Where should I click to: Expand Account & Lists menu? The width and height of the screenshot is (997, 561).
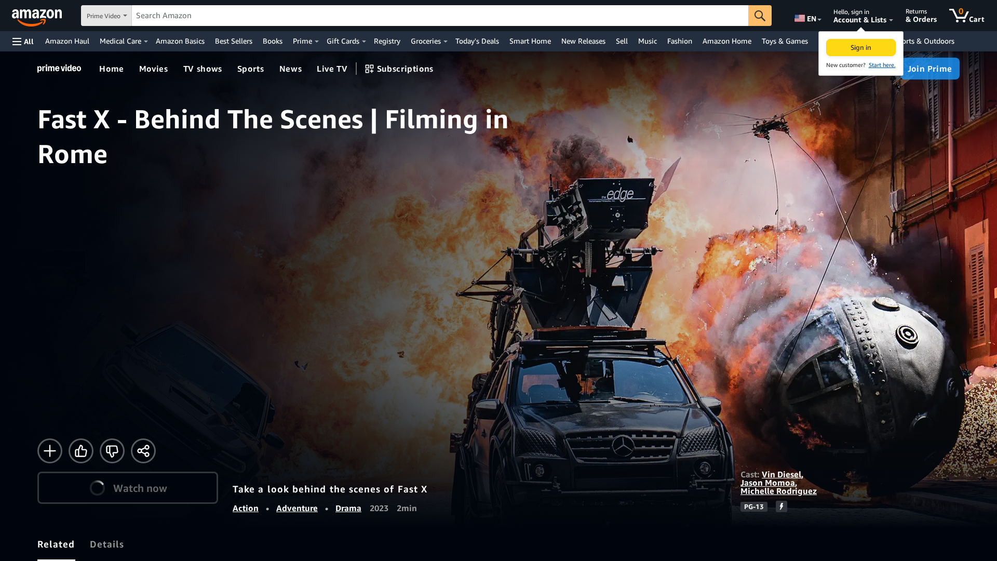pos(863,16)
